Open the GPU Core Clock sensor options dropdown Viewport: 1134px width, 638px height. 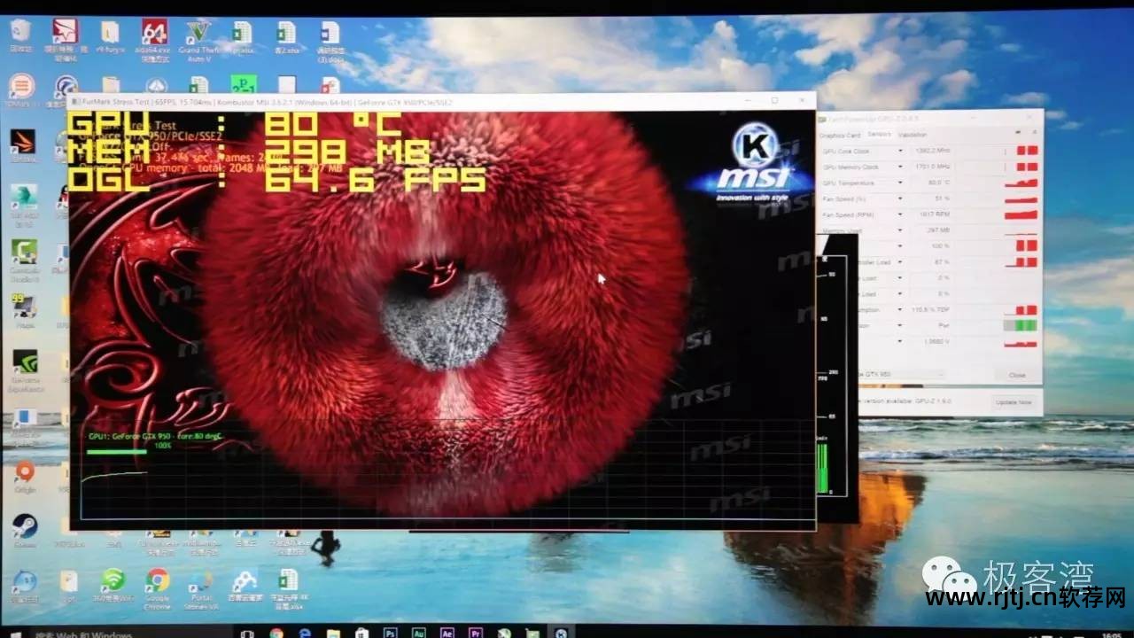point(901,150)
